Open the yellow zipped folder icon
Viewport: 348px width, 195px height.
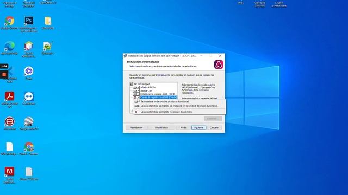pyautogui.click(x=48, y=21)
